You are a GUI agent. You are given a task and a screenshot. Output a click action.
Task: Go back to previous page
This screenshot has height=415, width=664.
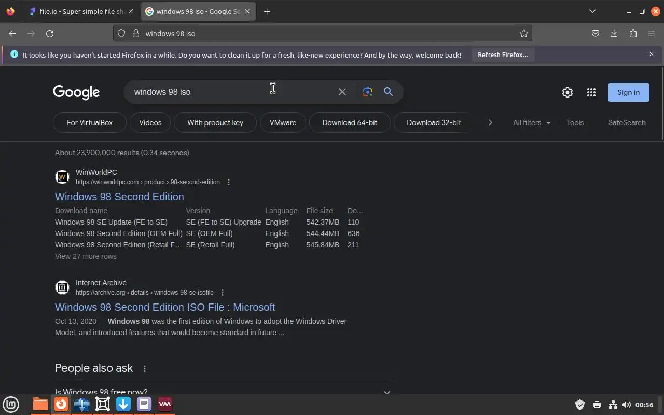point(12,33)
